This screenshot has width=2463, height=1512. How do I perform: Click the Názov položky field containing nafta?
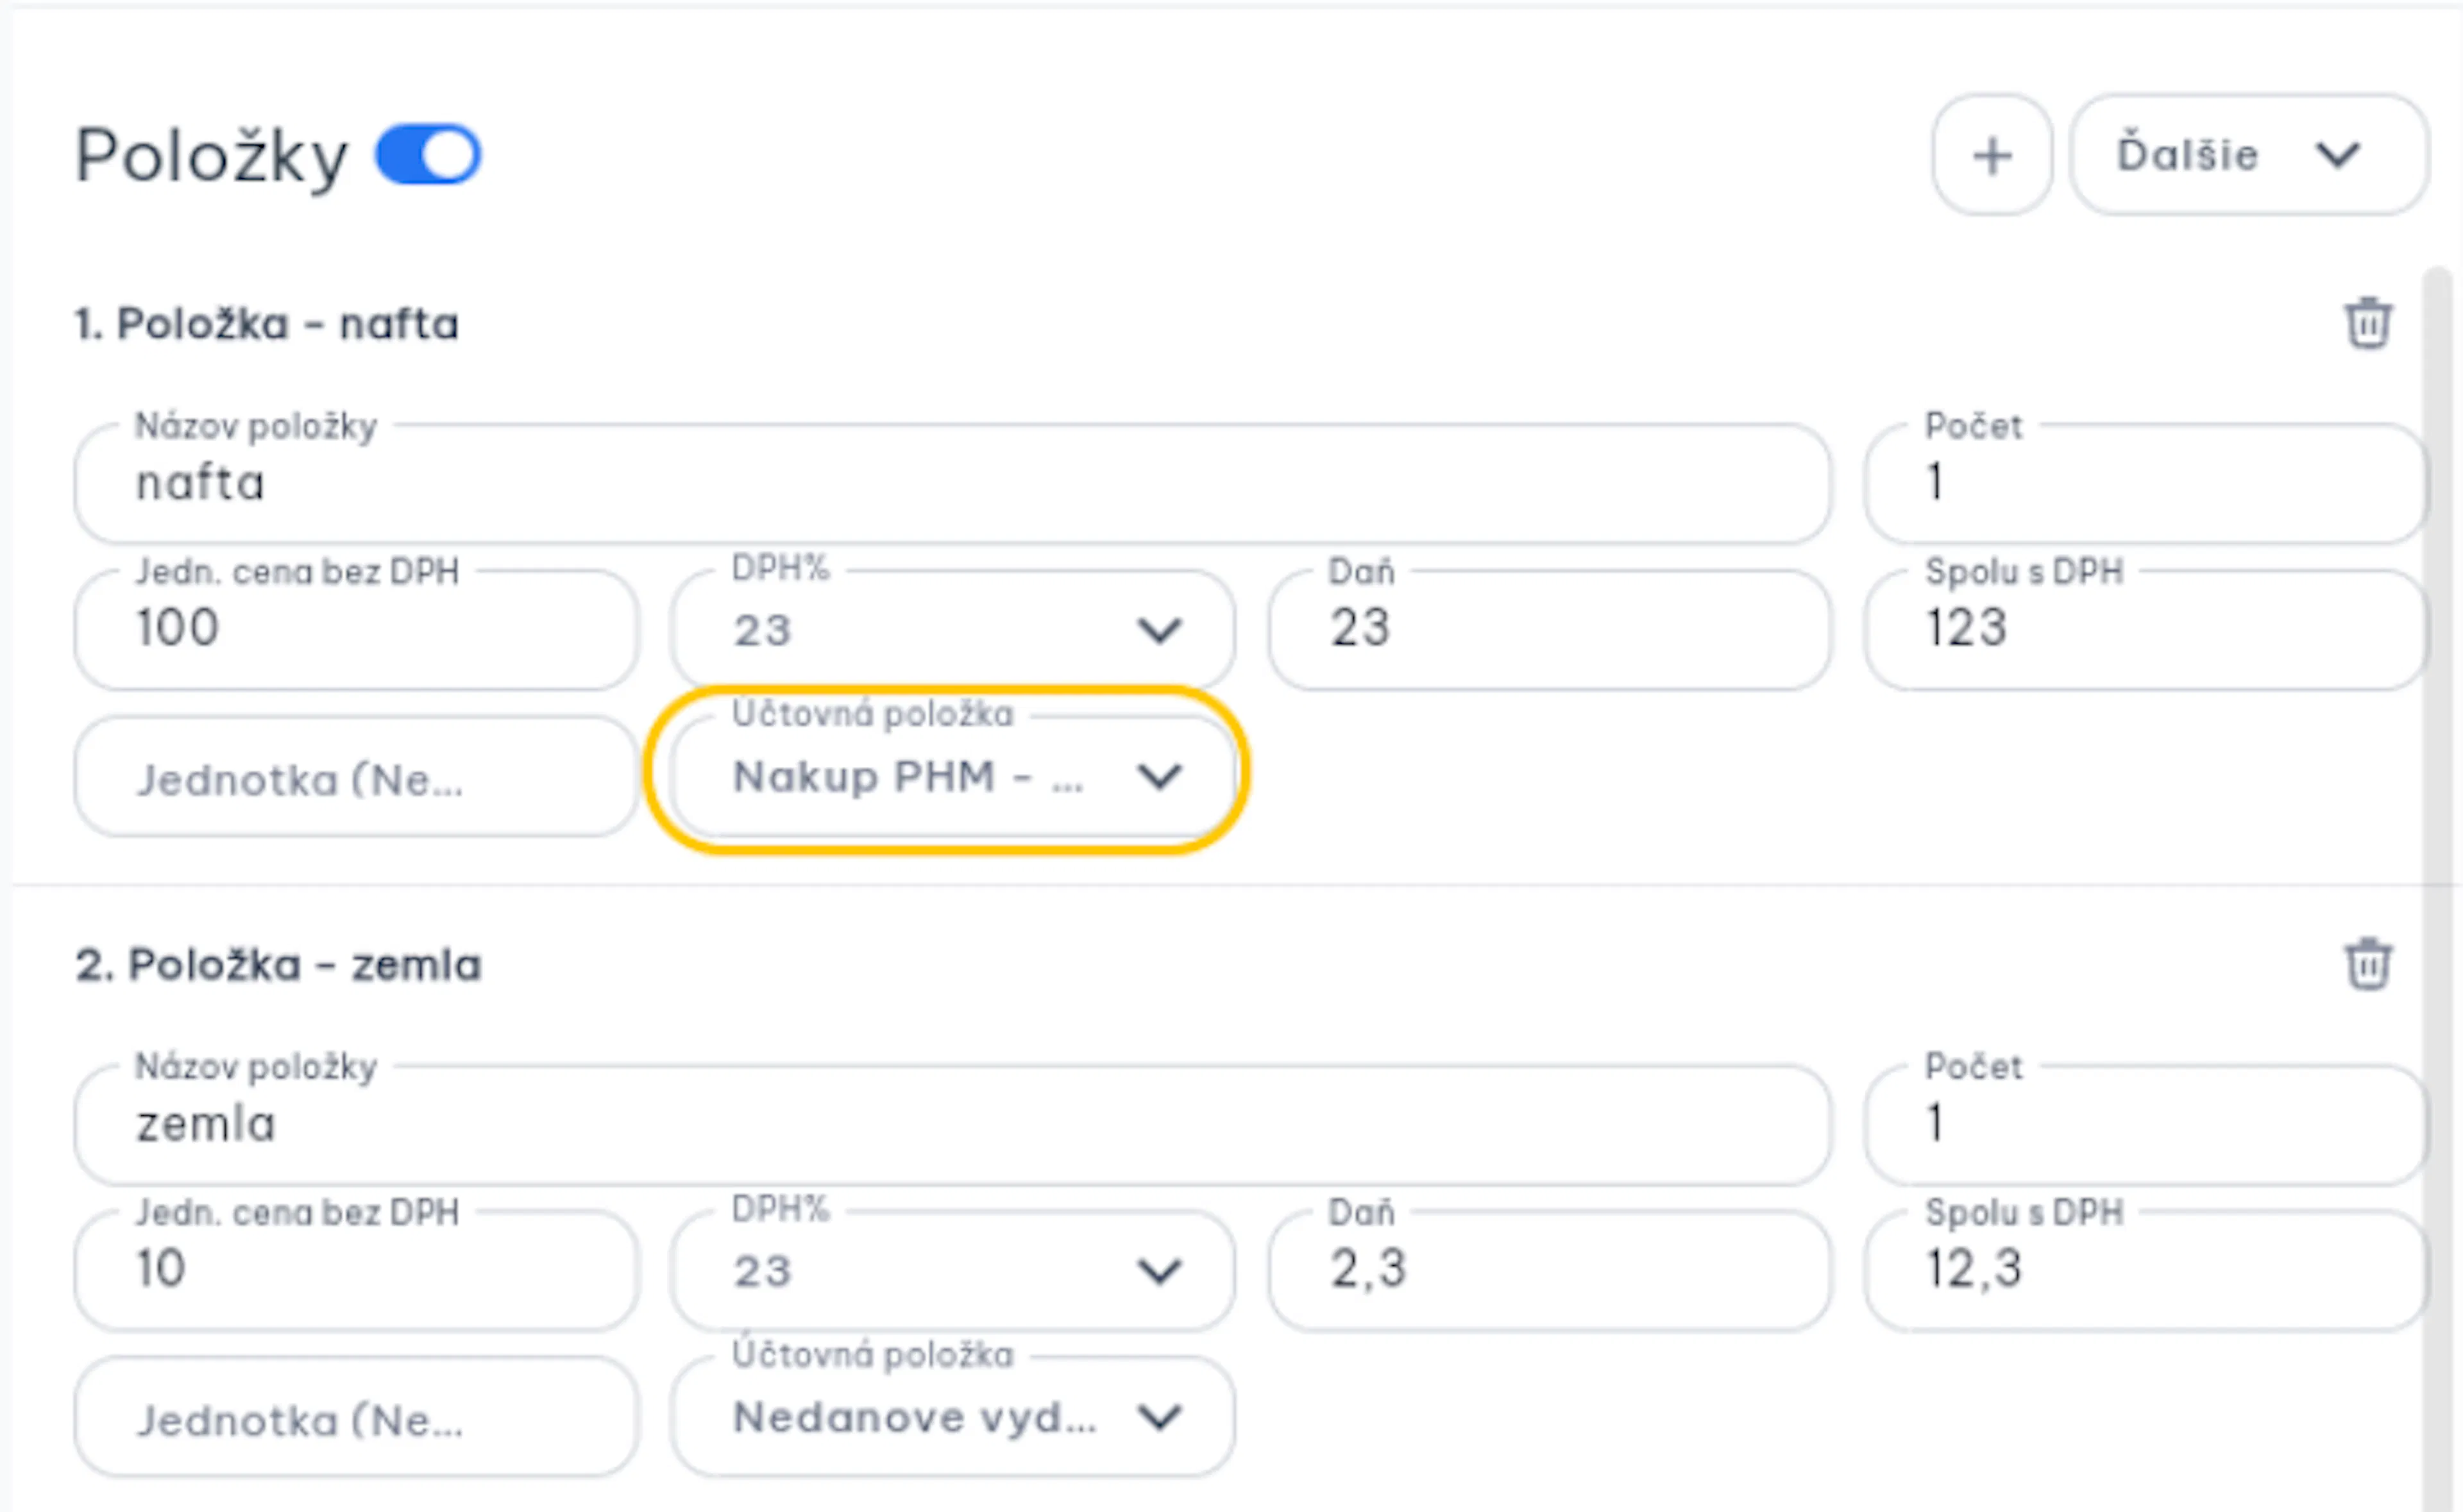click(x=953, y=483)
